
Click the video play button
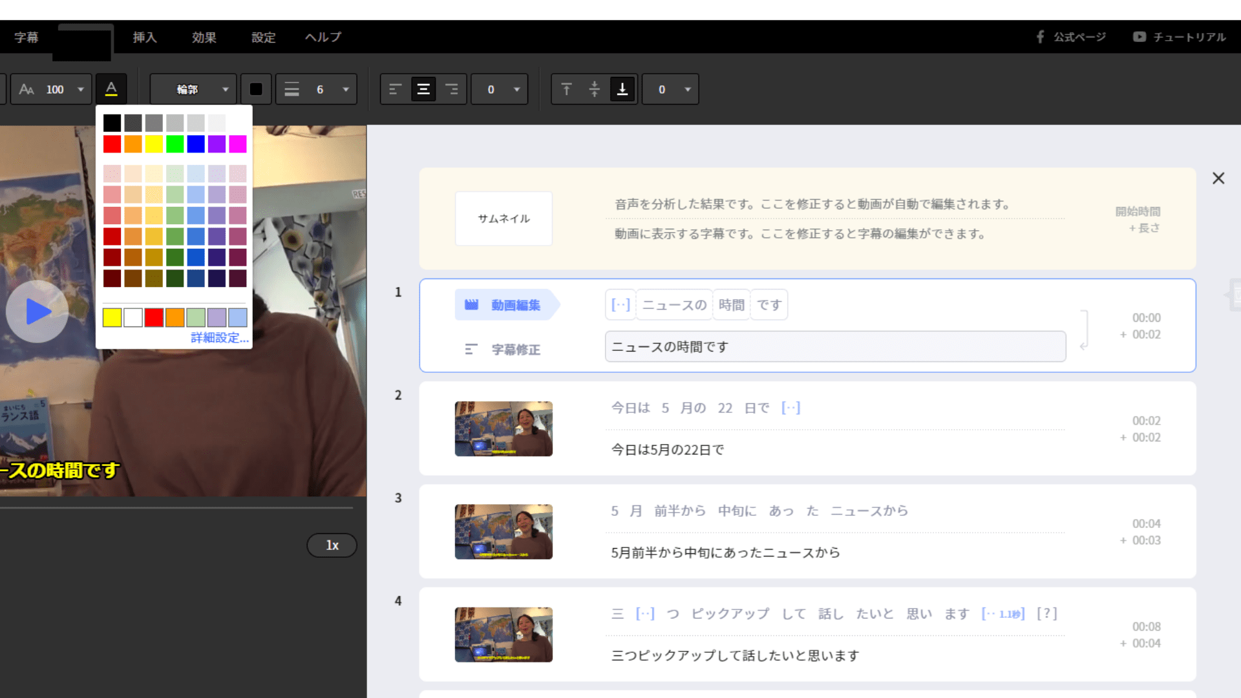pos(37,312)
